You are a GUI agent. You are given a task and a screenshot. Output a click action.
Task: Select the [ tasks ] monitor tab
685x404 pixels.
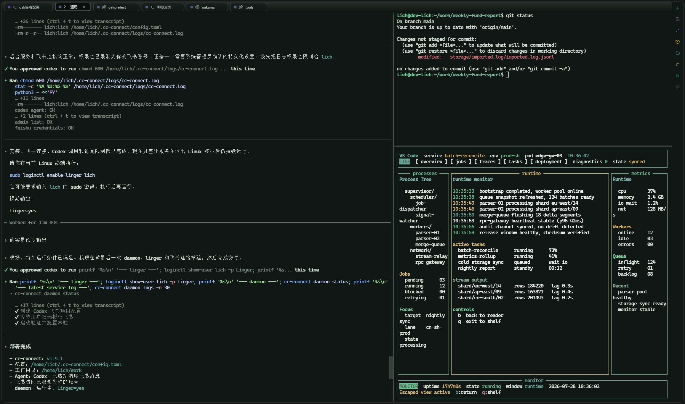(x=516, y=162)
